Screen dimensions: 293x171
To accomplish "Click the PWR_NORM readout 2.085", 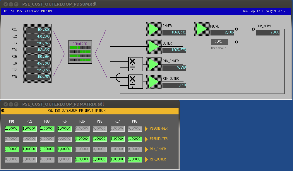I will pyautogui.click(x=268, y=33).
